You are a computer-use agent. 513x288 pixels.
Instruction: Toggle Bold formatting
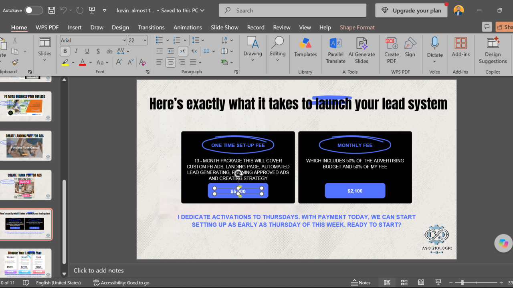click(x=65, y=51)
